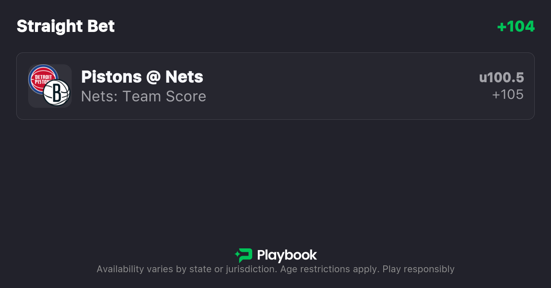Viewport: 551px width, 288px height.
Task: Click the @ symbol between team names
Action: [153, 77]
